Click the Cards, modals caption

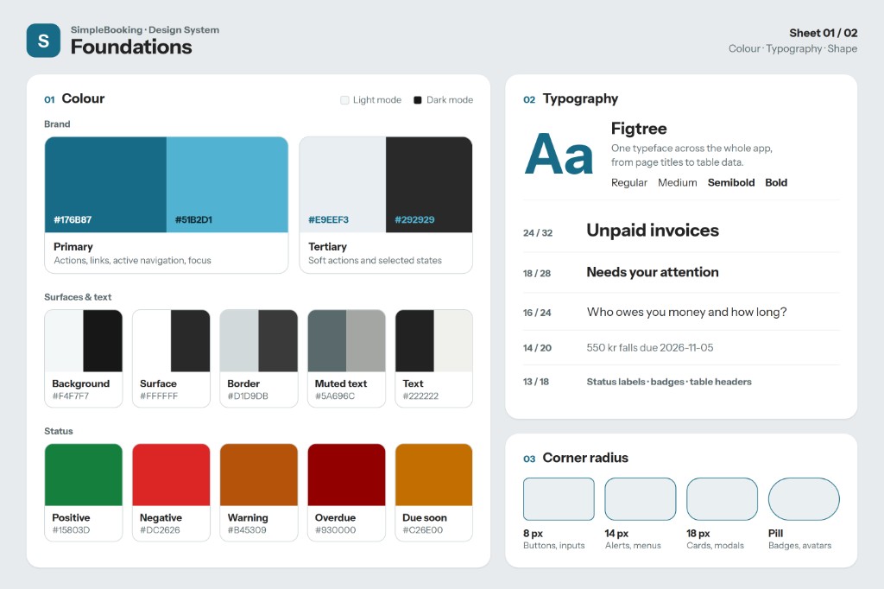pyautogui.click(x=715, y=546)
